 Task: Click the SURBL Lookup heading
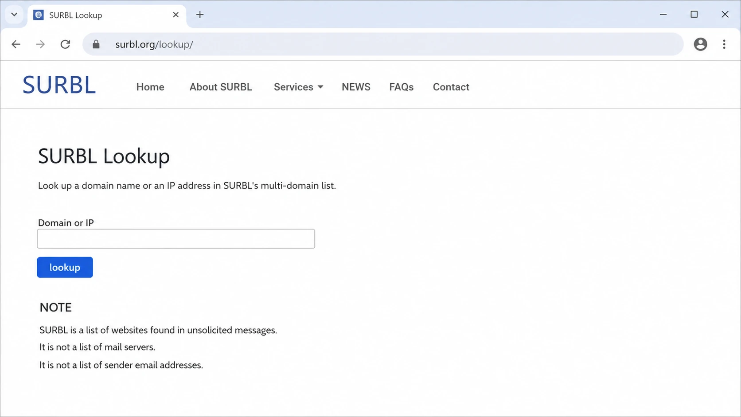coord(104,156)
